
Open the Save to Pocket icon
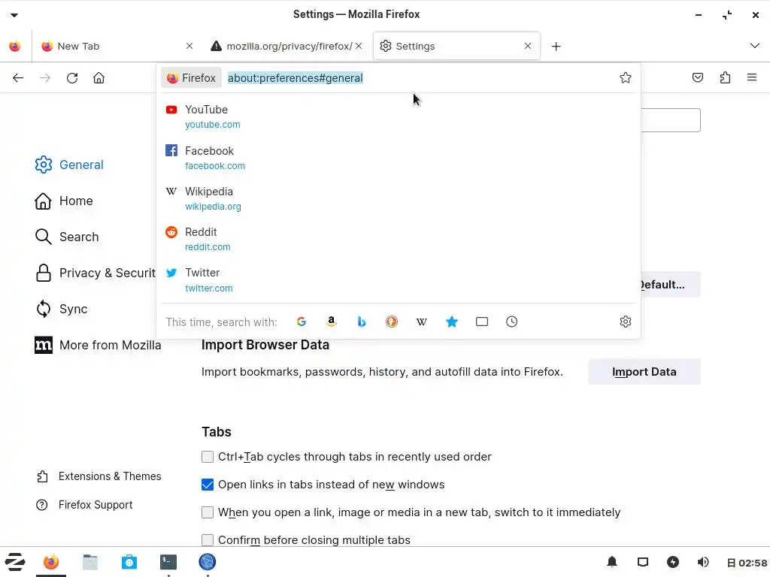(698, 77)
